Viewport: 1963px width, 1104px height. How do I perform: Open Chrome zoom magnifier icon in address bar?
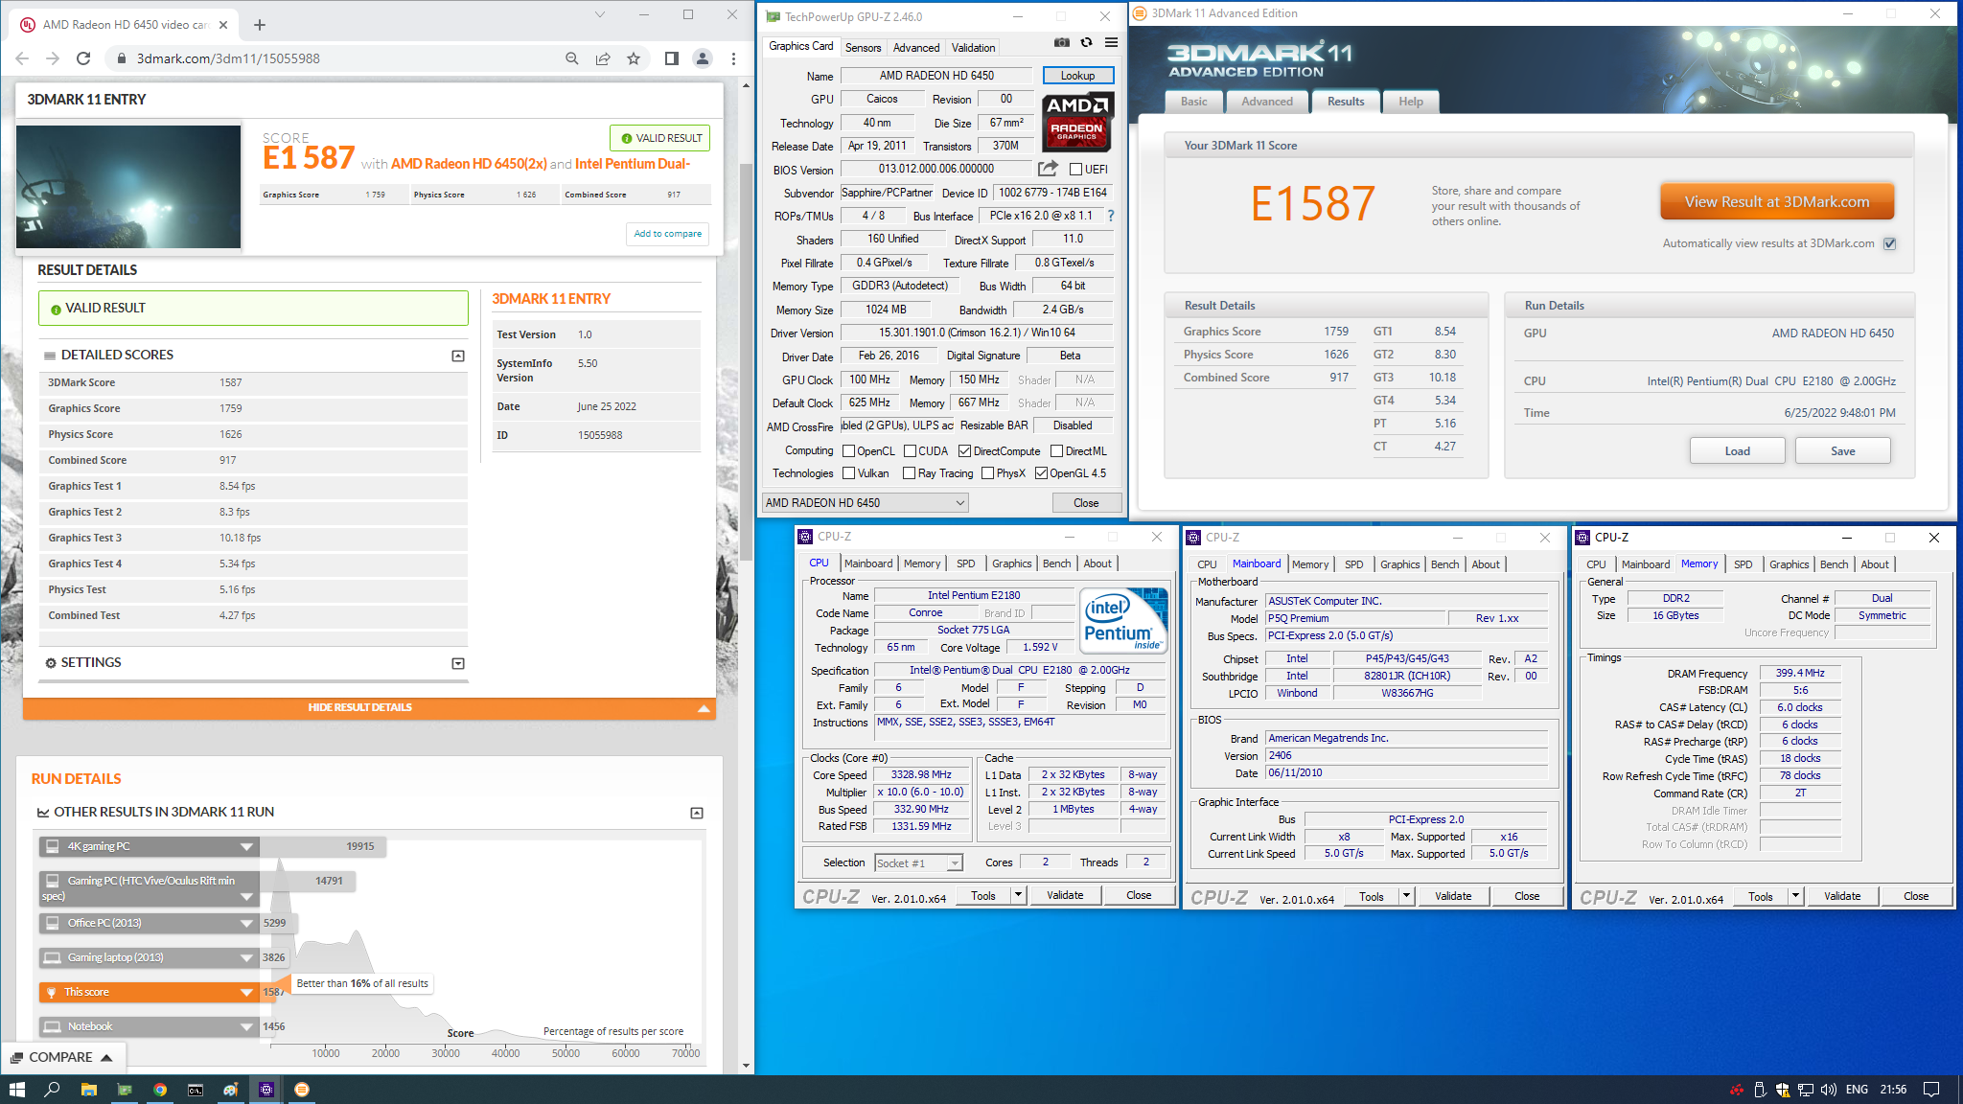tap(572, 58)
